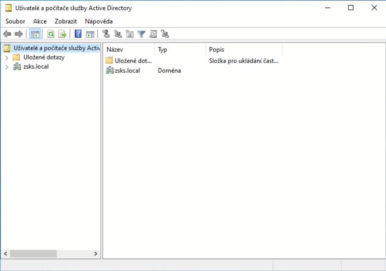Open the Soubor menu
The width and height of the screenshot is (386, 271).
click(x=15, y=21)
